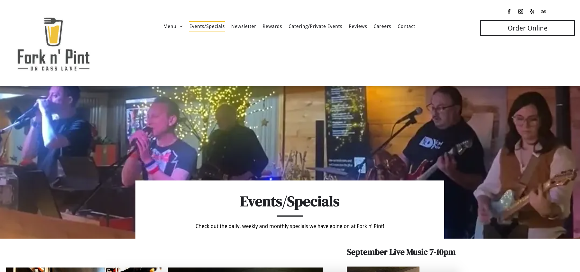
Task: Open the Reviews navigation link
Action: pyautogui.click(x=358, y=26)
